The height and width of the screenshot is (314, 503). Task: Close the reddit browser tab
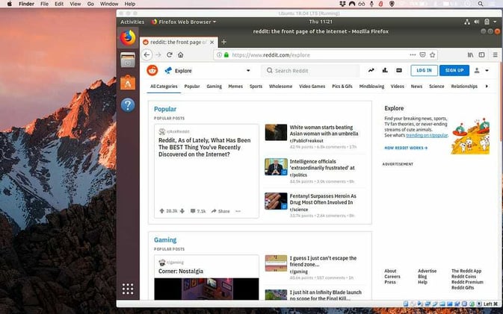click(212, 43)
